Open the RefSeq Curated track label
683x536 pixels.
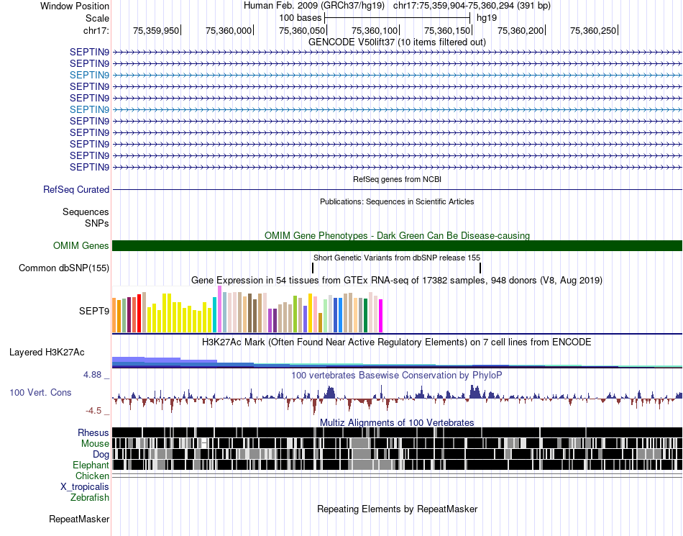tap(76, 189)
